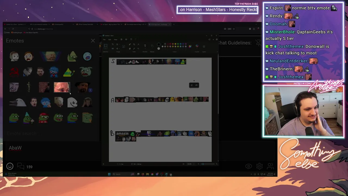Open the Dailies bookmarks folder

[7, 32]
